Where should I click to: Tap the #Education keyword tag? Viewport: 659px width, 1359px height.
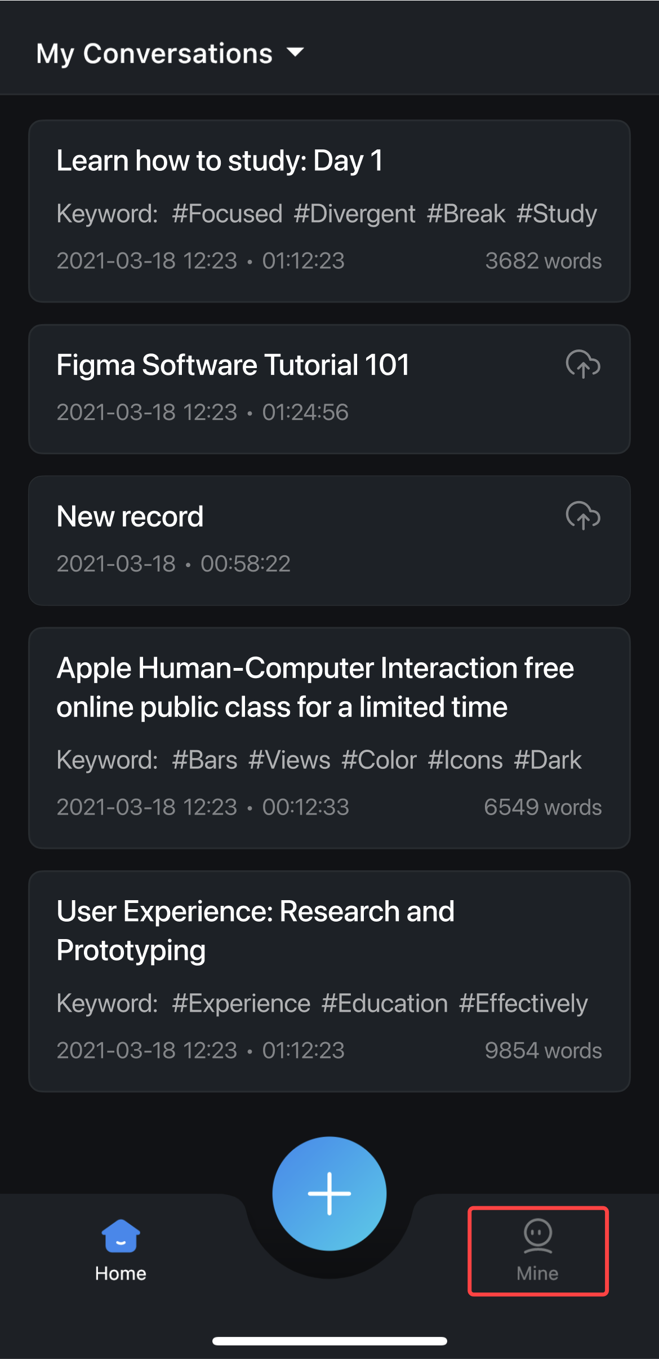pyautogui.click(x=385, y=1003)
